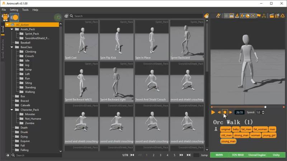287x161 pixels.
Task: Collapse the BaseClass folder
Action: pos(12,47)
